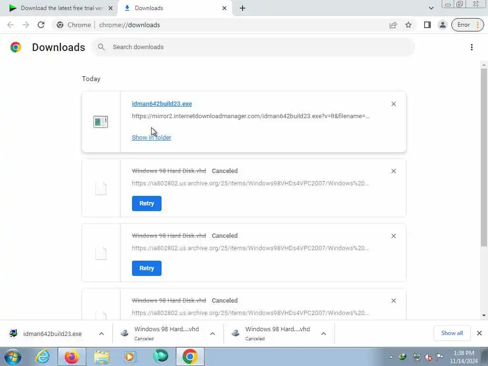The image size is (488, 366).
Task: Click the green globe app in the taskbar
Action: click(x=161, y=356)
